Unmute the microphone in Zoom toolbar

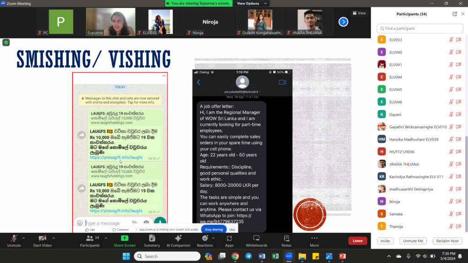[x=14, y=241]
